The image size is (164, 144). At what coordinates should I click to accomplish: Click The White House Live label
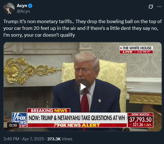coord(136,50)
